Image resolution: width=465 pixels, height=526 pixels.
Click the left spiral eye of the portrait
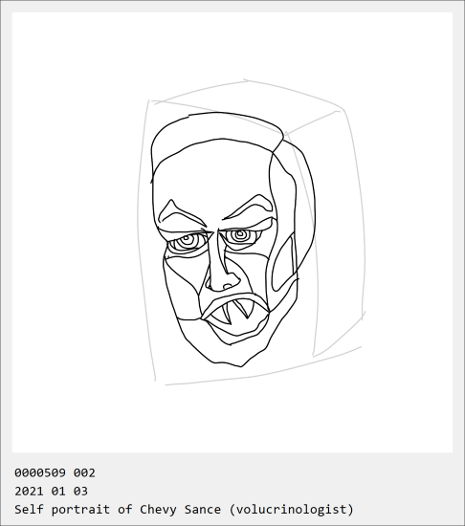pos(187,241)
